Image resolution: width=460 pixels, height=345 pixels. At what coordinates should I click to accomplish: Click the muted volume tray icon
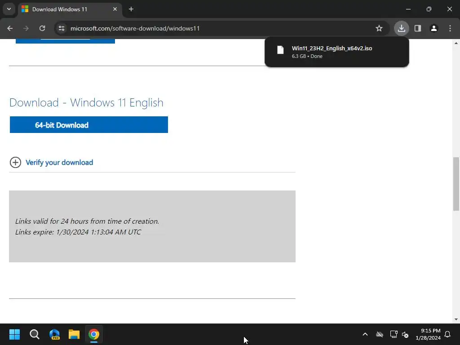pyautogui.click(x=406, y=334)
